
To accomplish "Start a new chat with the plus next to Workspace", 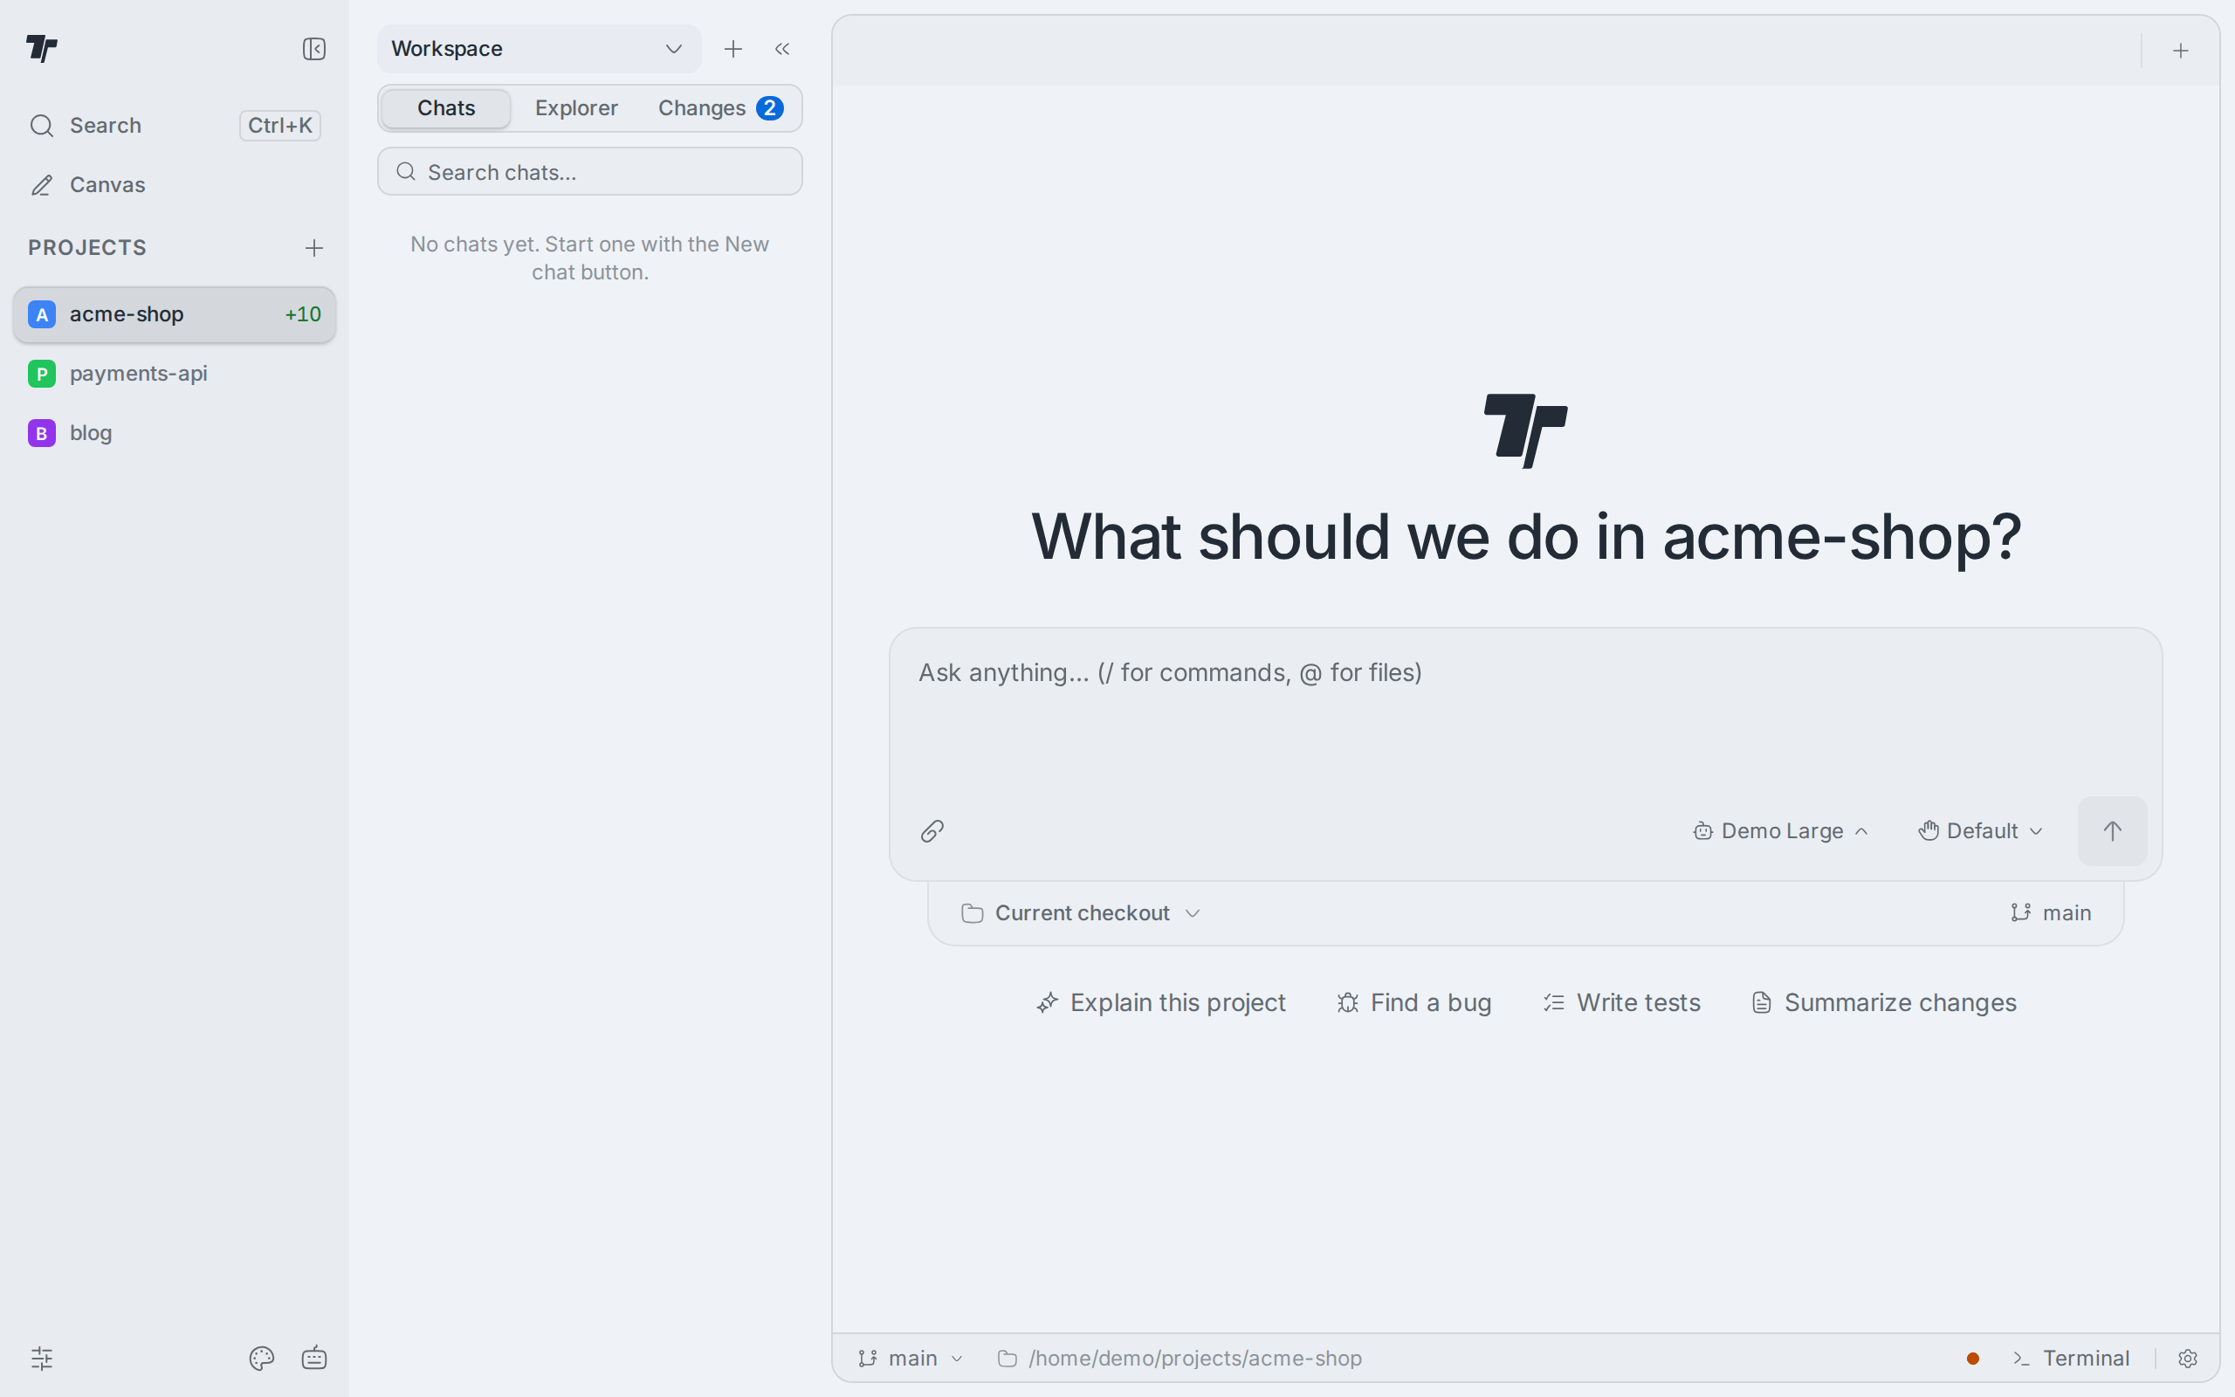I will pyautogui.click(x=733, y=49).
